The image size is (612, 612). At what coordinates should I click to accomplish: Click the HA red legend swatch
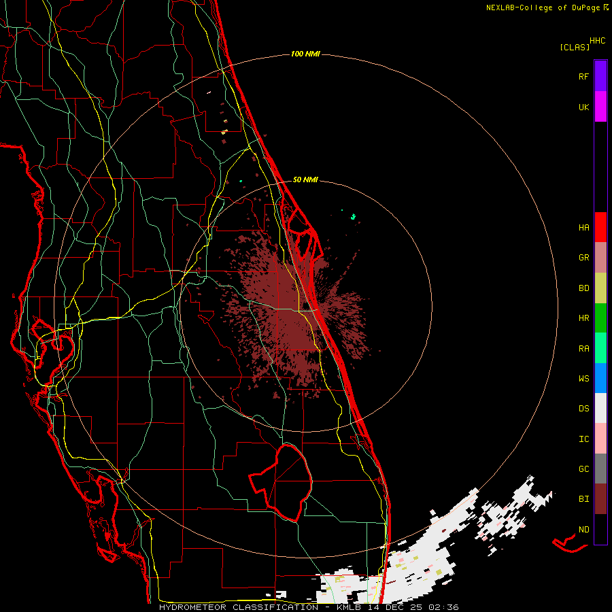600,227
